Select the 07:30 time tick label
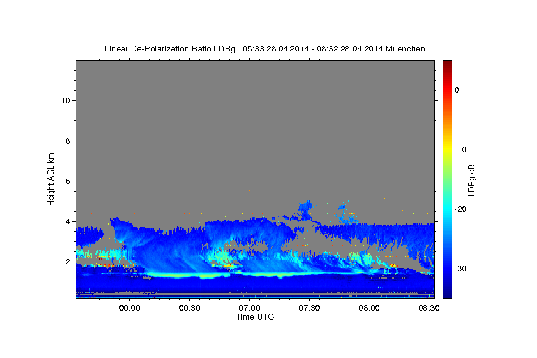 [309, 308]
